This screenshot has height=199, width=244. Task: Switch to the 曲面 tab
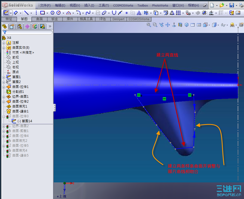pos(40,19)
